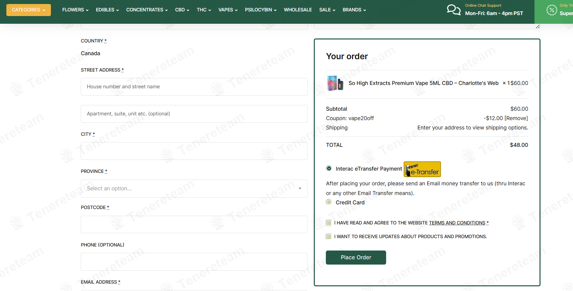This screenshot has width=573, height=291.
Task: Grab the order notes textarea resize handle
Action: click(538, 26)
